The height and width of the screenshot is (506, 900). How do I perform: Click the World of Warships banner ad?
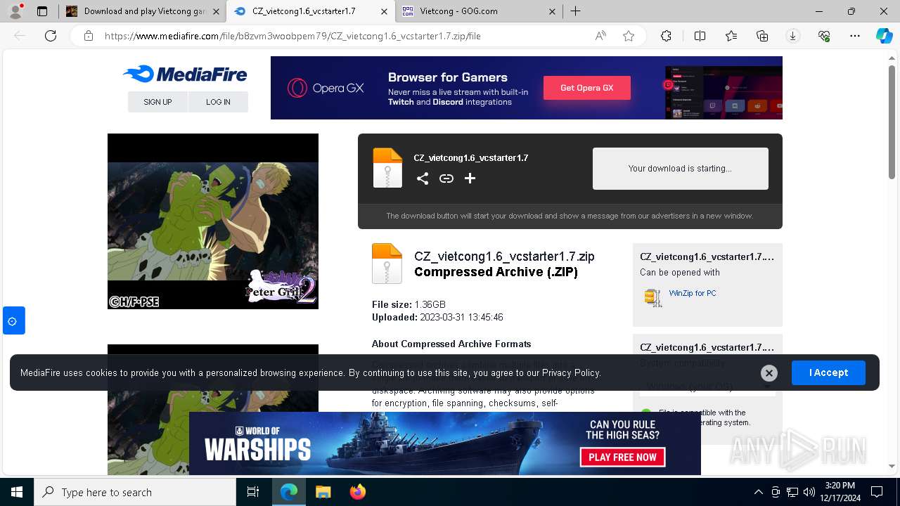445,443
